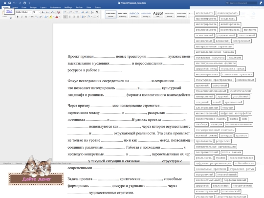Toggle Show paragraph marks (pilcrow)
The image size is (264, 198).
coord(97,12)
